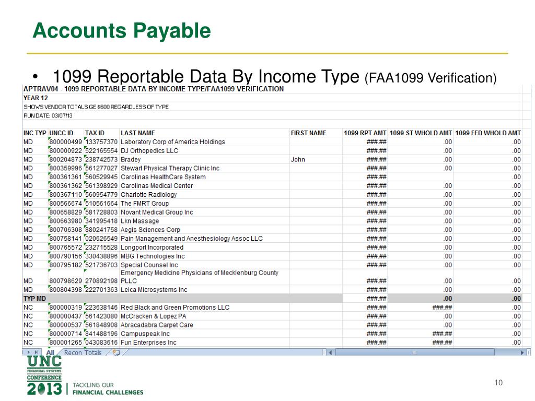The image size is (535, 401).
Task: Select the Lkn Massage cell
Action: [204, 221]
